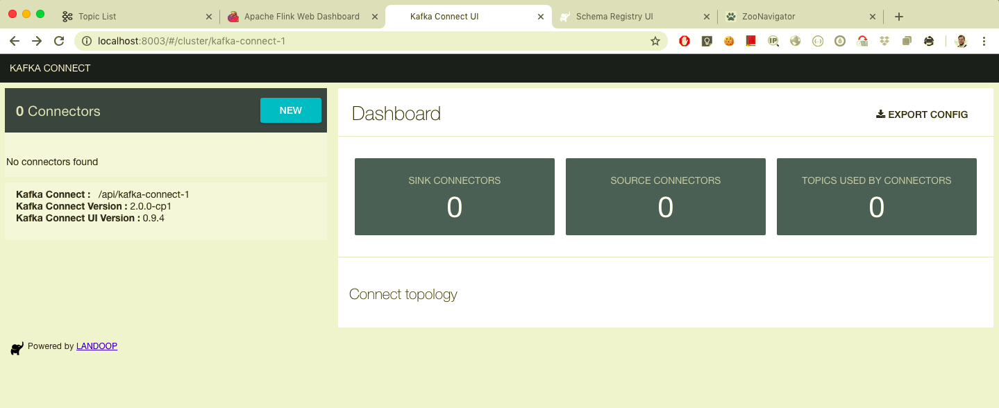Switch to Apache Flink Web Dashboard tab
This screenshot has width=999, height=408.
click(302, 16)
